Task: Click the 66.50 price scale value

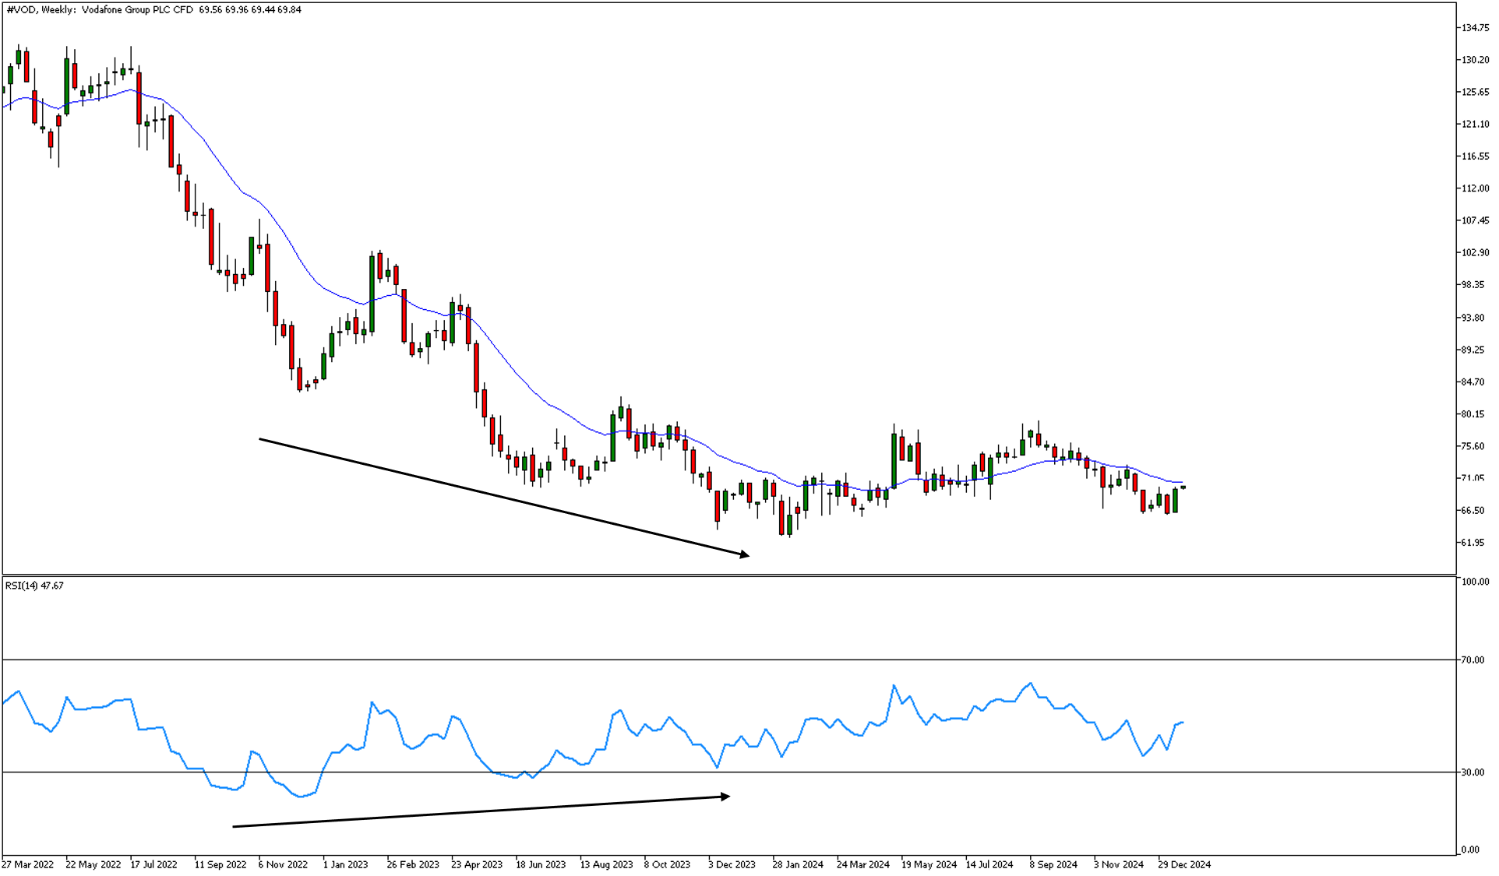Action: [x=1473, y=511]
